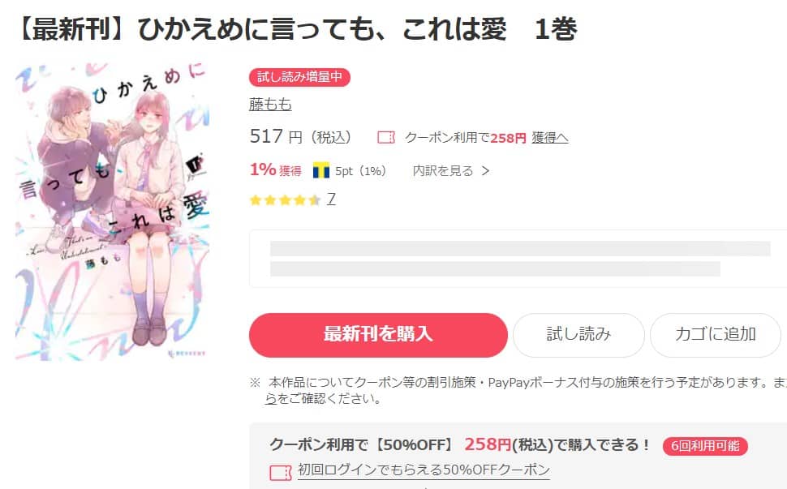Click the coupon icon near 初回ログイン link
Image resolution: width=787 pixels, height=489 pixels.
[x=281, y=473]
